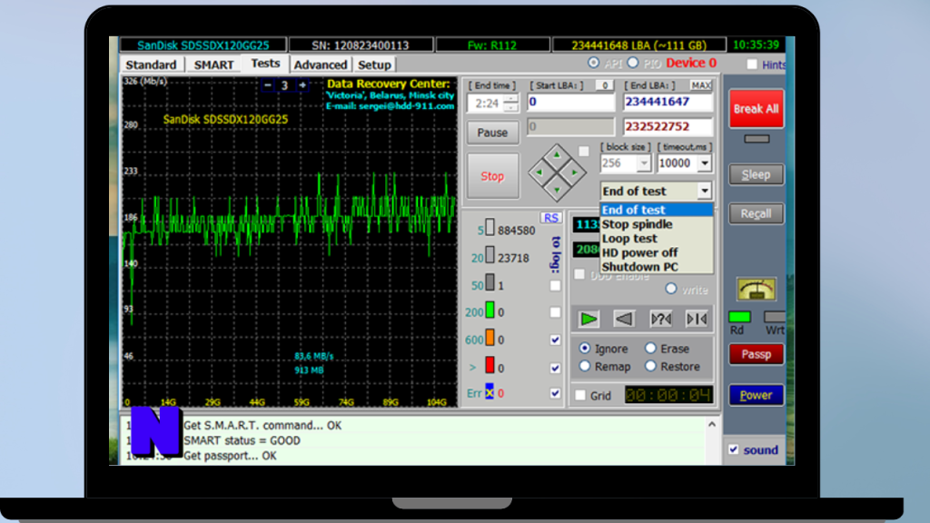
Task: Click the red Break All button
Action: 756,109
